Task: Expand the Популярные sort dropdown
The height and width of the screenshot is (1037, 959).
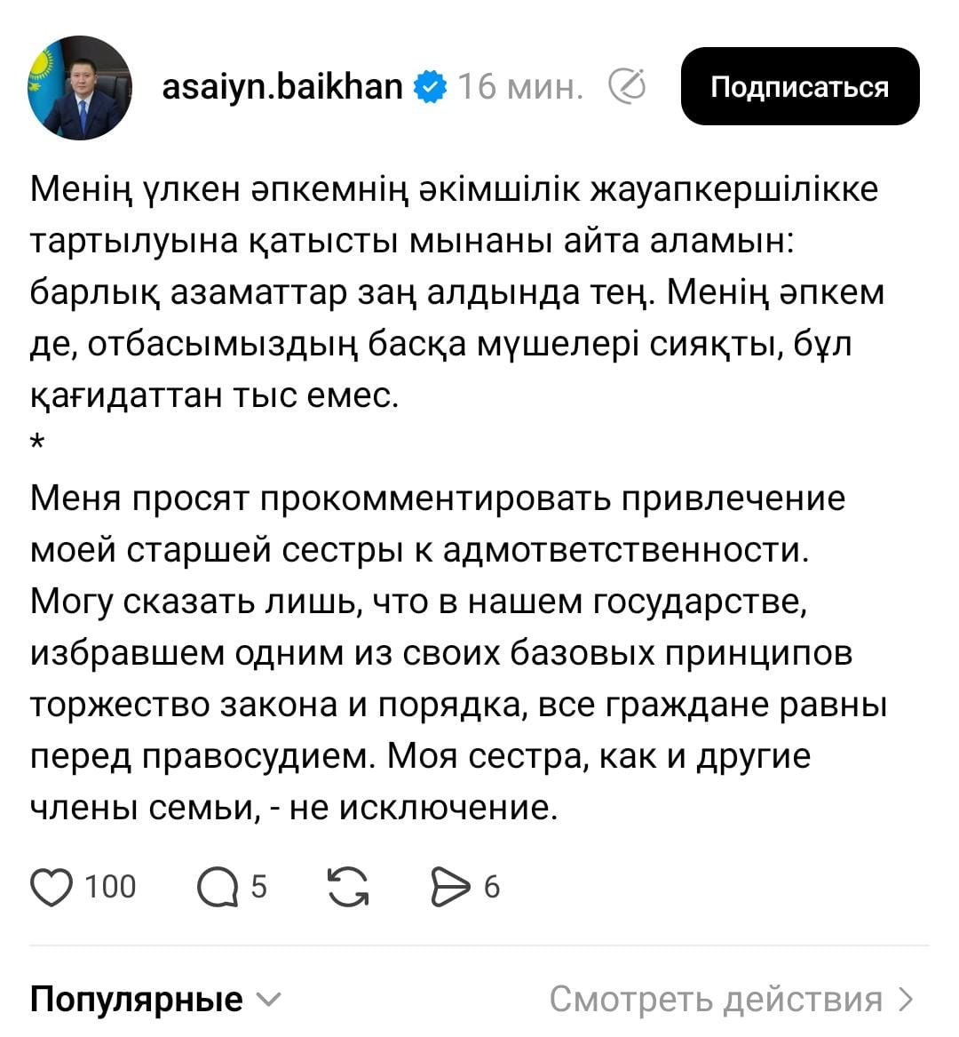Action: pyautogui.click(x=136, y=1000)
